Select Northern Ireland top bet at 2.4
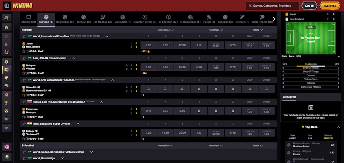Screen dimensions: 344x163 click(311, 145)
